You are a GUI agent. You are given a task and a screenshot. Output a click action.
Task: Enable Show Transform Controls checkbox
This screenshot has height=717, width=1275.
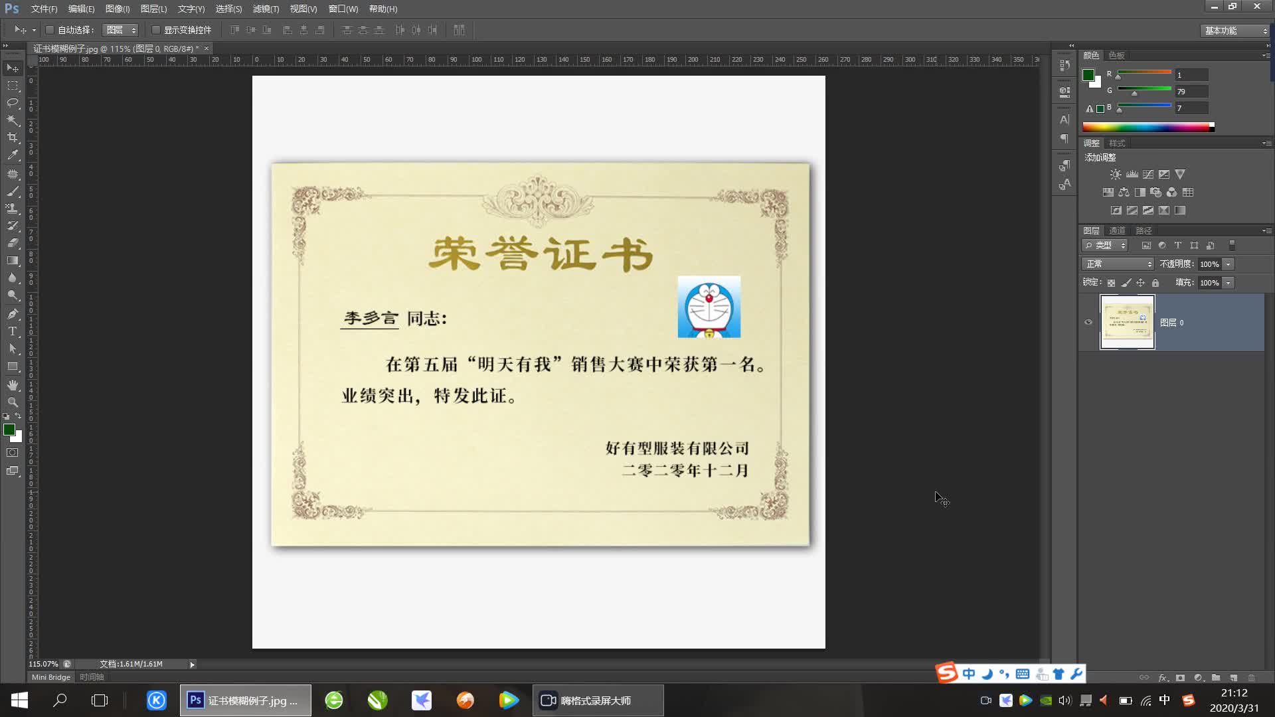point(156,30)
